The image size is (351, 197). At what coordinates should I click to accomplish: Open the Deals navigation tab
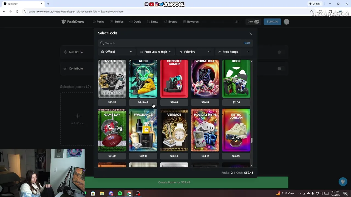pos(135,22)
